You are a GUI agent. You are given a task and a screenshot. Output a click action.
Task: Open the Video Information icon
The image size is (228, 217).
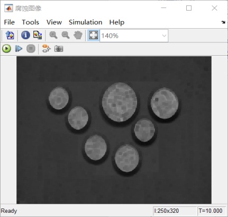pyautogui.click(x=25, y=35)
